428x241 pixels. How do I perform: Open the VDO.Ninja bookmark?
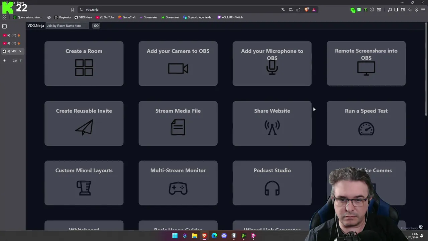(83, 17)
